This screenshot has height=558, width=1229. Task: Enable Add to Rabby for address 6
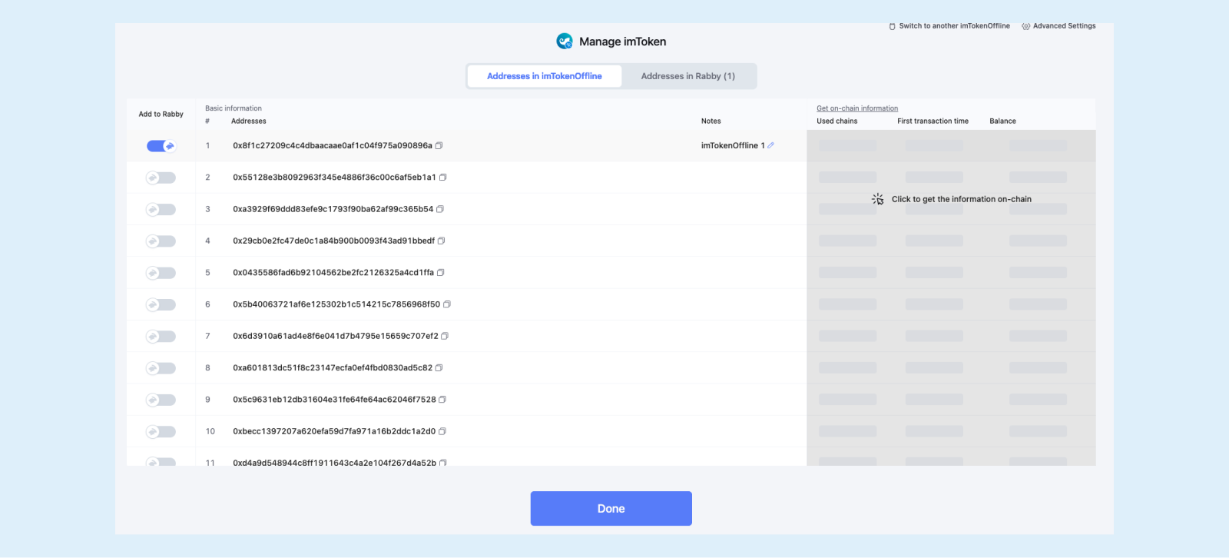coord(161,304)
